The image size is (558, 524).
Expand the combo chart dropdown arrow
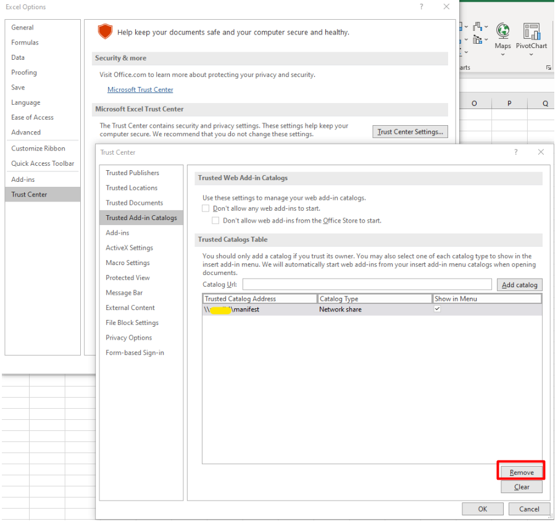click(486, 40)
